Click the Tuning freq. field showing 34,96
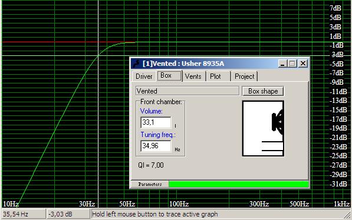The height and width of the screenshot is (220, 352). tap(156, 146)
